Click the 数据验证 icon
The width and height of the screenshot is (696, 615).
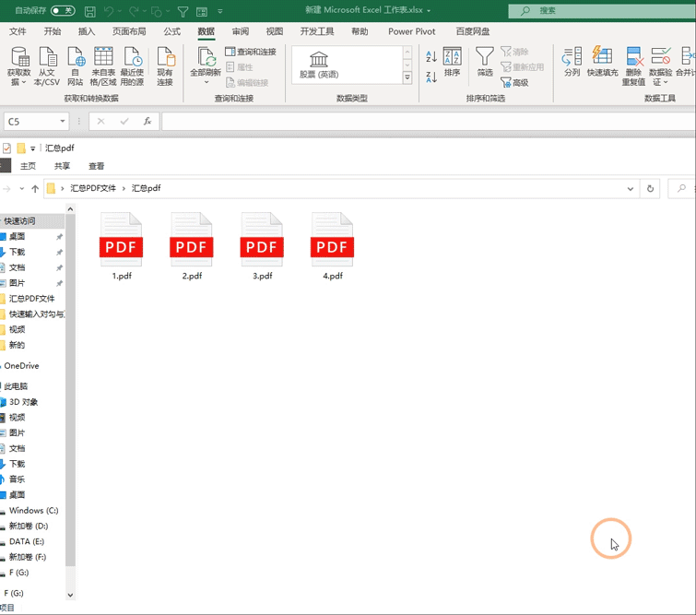pos(660,66)
